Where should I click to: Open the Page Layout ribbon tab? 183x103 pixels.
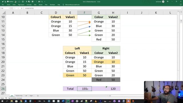point(21,5)
